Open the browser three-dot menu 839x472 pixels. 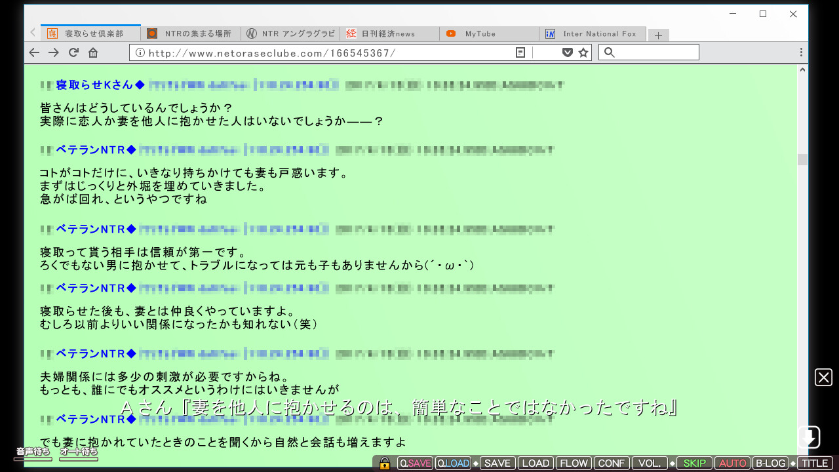point(801,52)
